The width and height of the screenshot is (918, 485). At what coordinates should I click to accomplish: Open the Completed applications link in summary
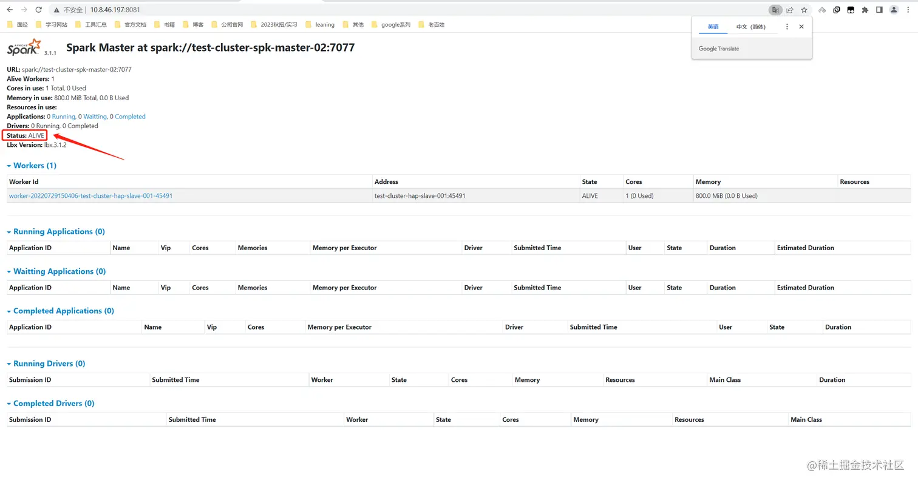tap(130, 117)
